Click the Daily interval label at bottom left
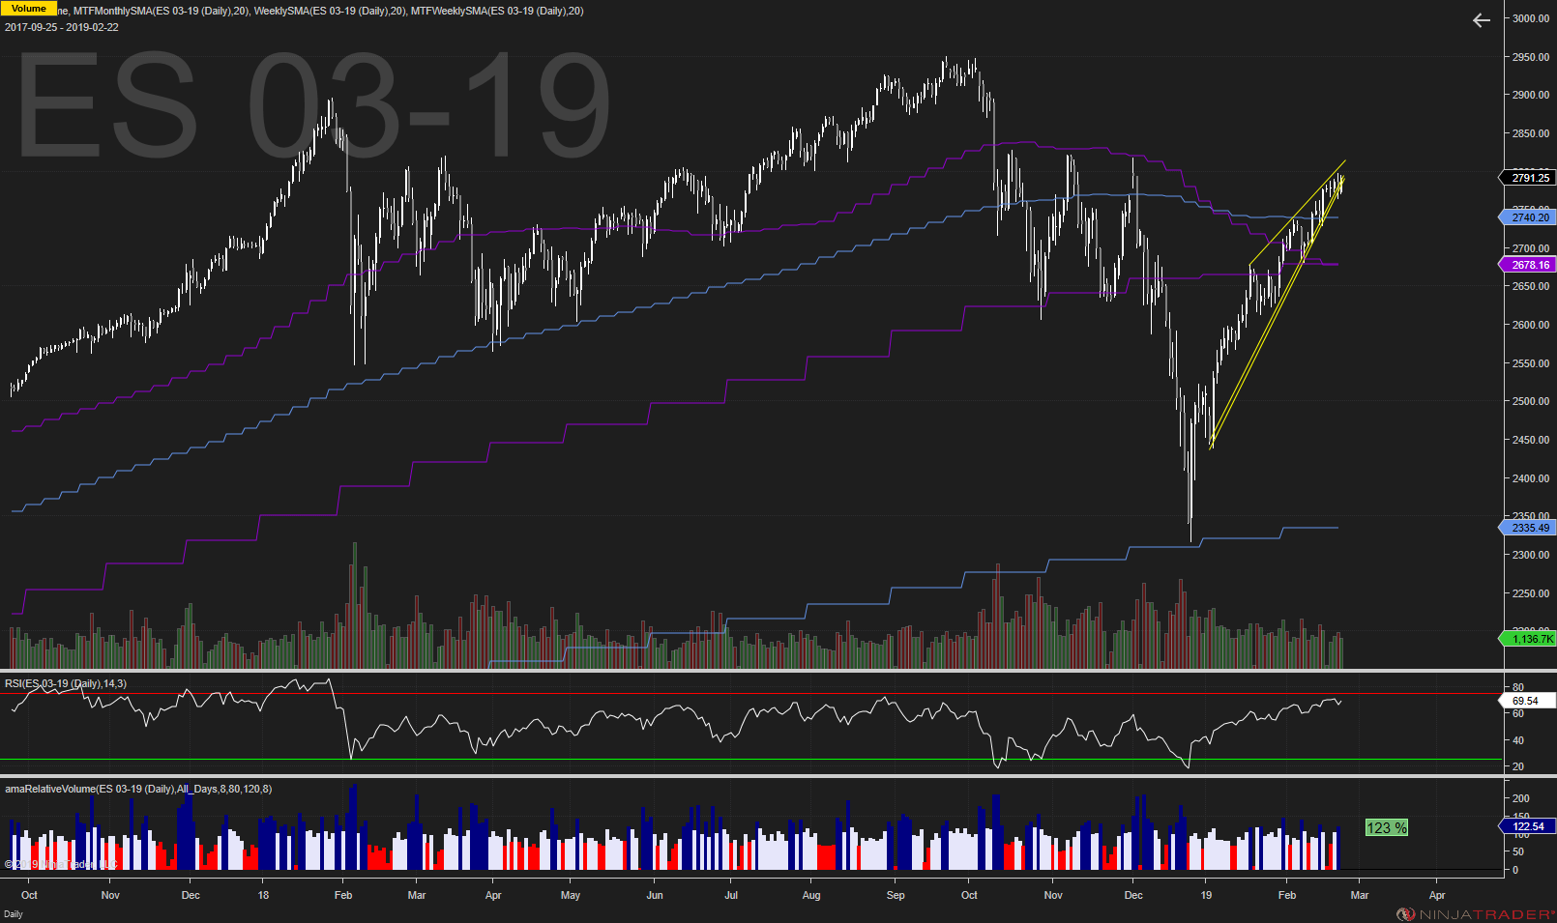The image size is (1557, 923). tap(14, 914)
